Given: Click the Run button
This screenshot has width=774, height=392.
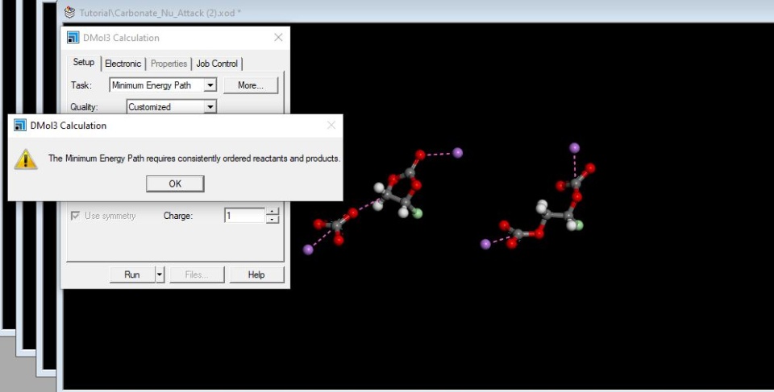Looking at the screenshot, I should [x=131, y=274].
